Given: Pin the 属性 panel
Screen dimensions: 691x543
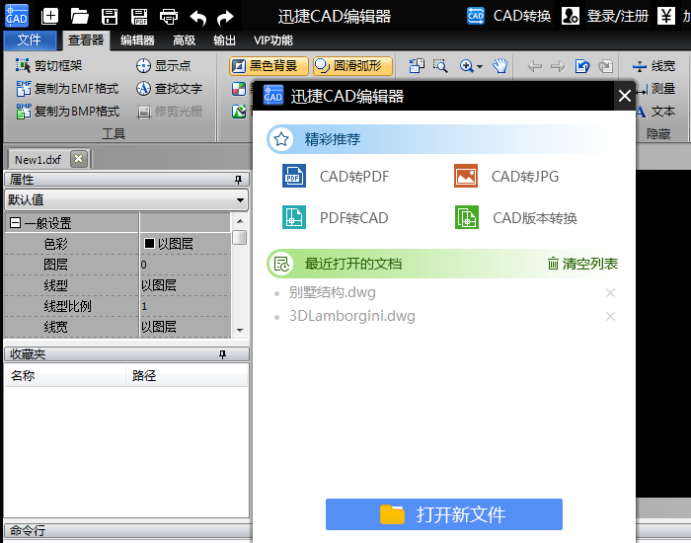Looking at the screenshot, I should click(239, 180).
